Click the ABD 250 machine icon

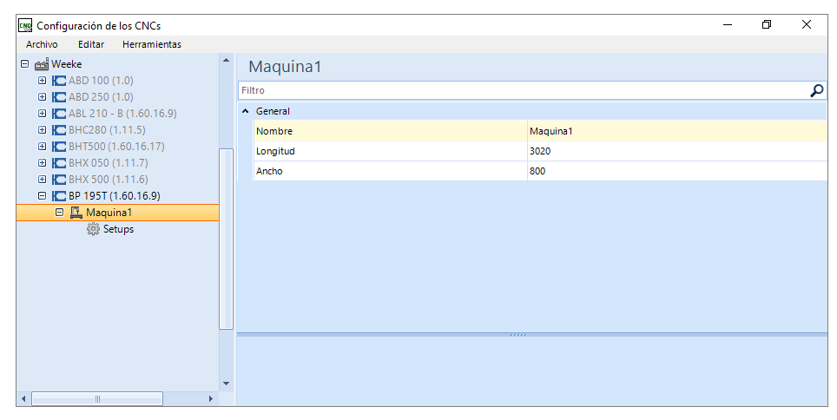click(59, 97)
